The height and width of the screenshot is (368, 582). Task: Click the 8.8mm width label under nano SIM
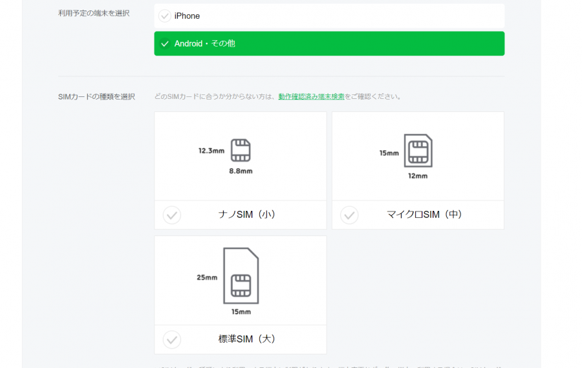tap(241, 171)
